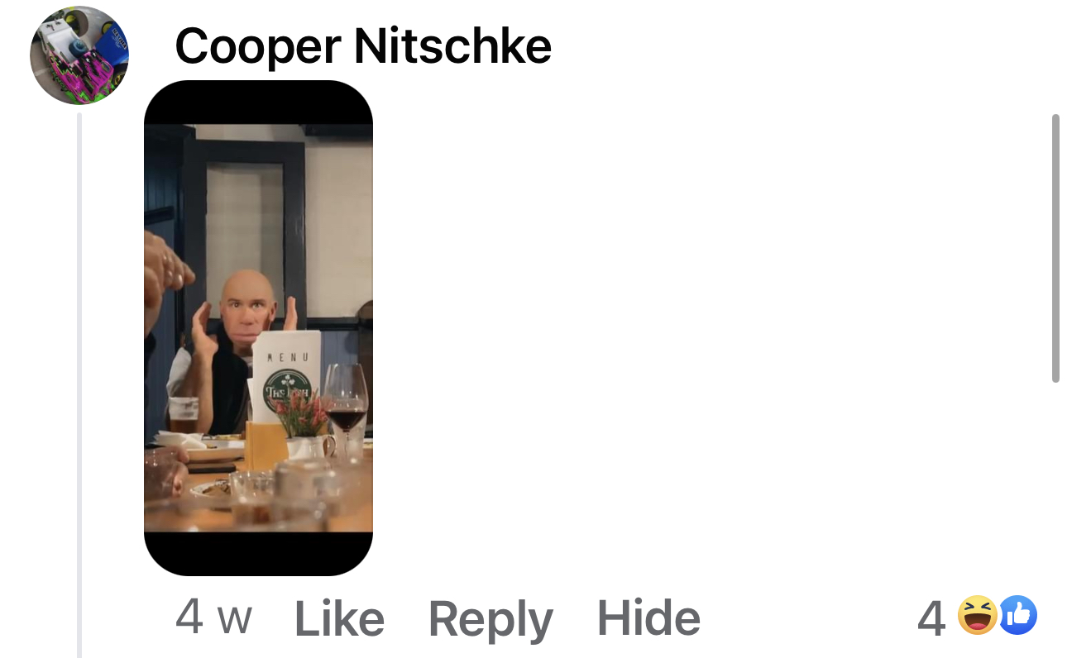Open the Cooper Nitschke name link
Viewport: 1067px width, 658px height.
[x=363, y=45]
